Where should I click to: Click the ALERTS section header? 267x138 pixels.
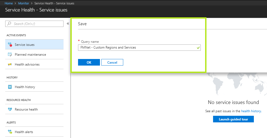click(11, 122)
